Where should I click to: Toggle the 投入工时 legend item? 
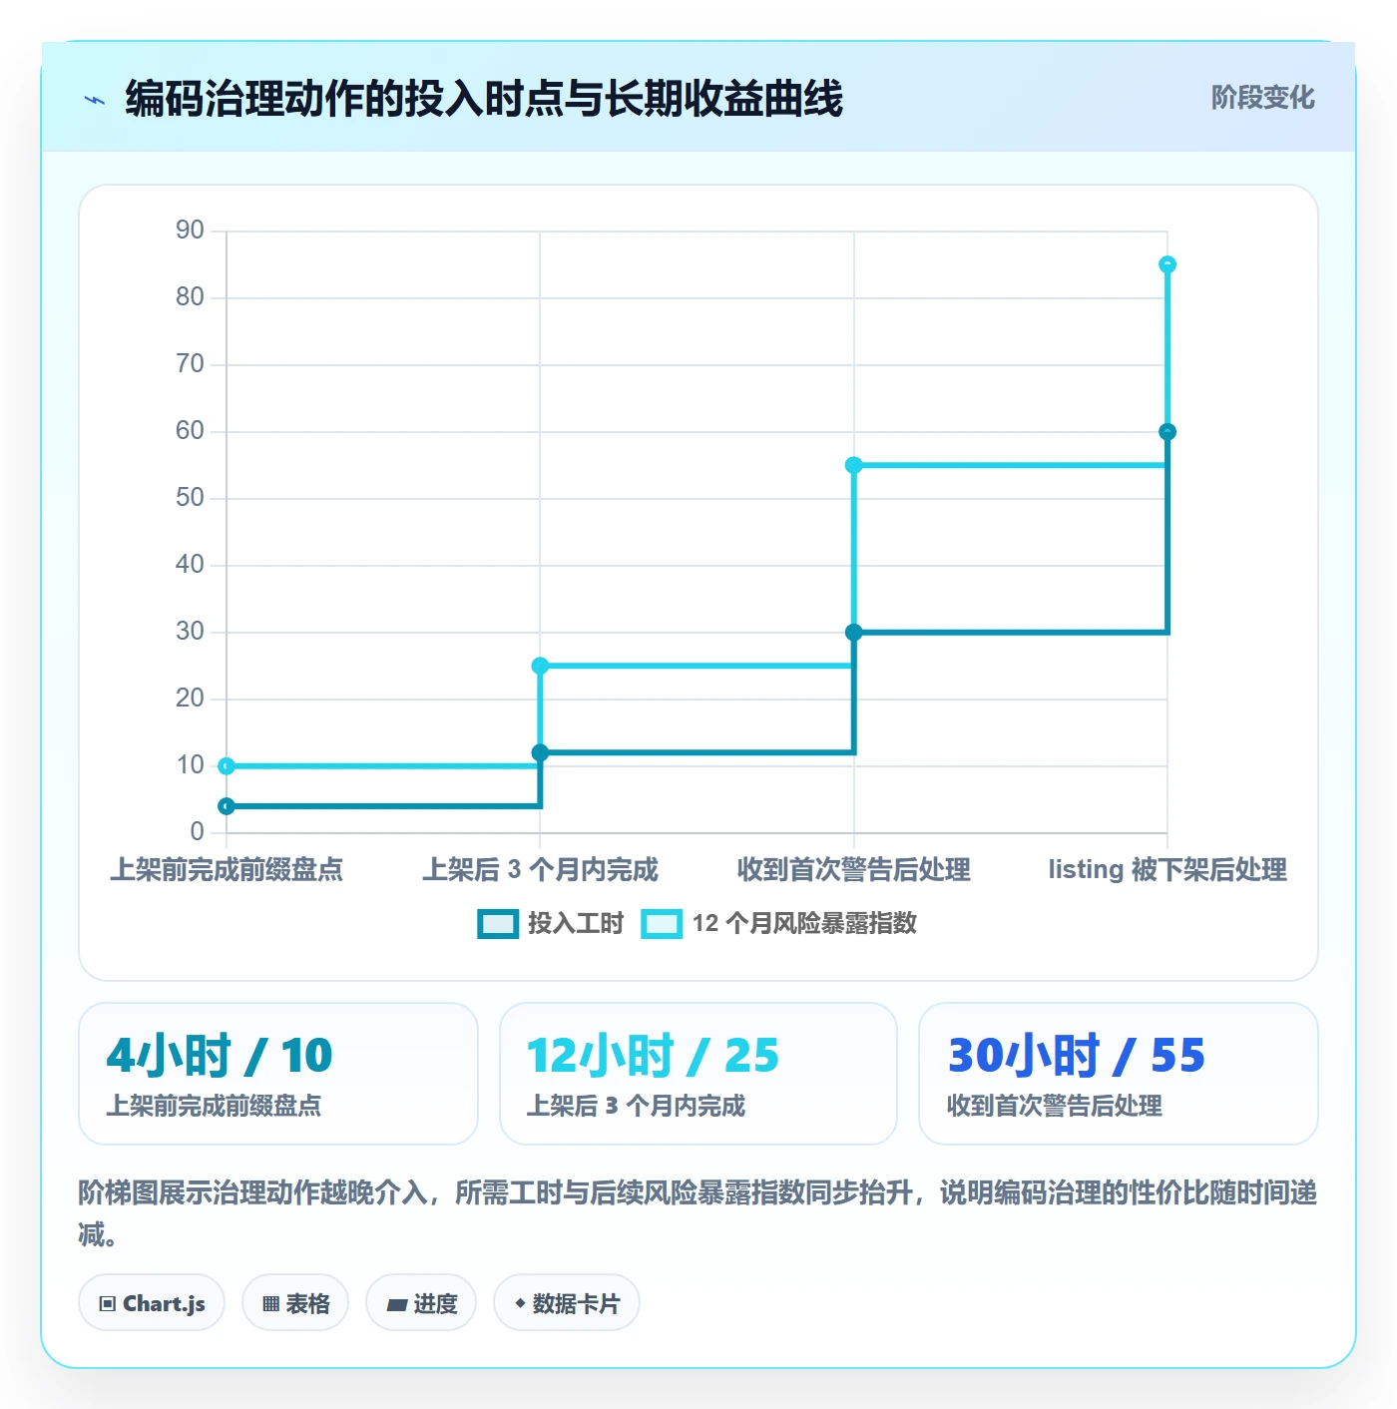(x=551, y=923)
